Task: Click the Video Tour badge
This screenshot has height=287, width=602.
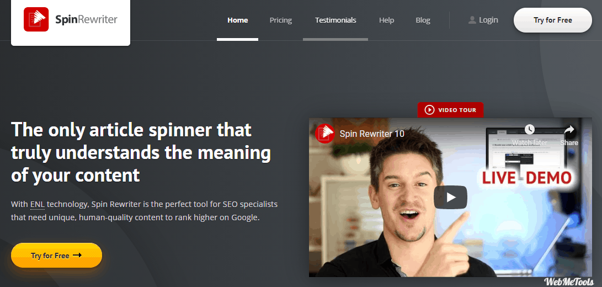Action: pyautogui.click(x=450, y=110)
